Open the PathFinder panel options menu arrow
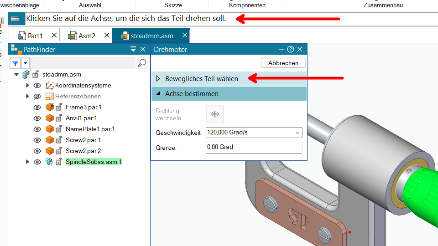Screen dimensions: 438x246 click(x=133, y=49)
